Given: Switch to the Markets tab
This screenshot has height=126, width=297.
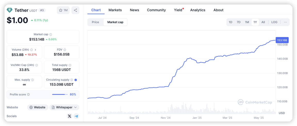Looking at the screenshot, I should click(115, 10).
